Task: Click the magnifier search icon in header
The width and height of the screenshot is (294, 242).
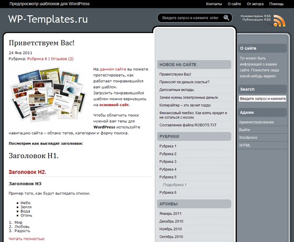Action: [x=226, y=18]
